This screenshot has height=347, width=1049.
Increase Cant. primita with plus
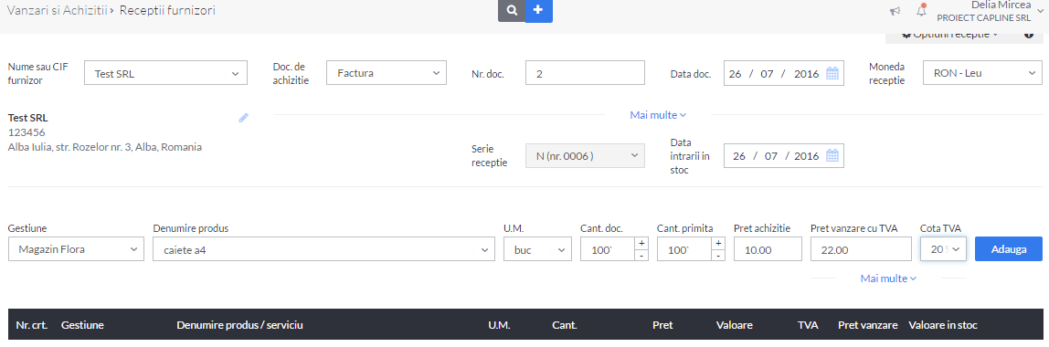point(718,244)
